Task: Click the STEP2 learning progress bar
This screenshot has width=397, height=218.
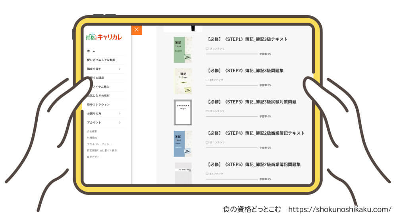Action: pos(232,85)
